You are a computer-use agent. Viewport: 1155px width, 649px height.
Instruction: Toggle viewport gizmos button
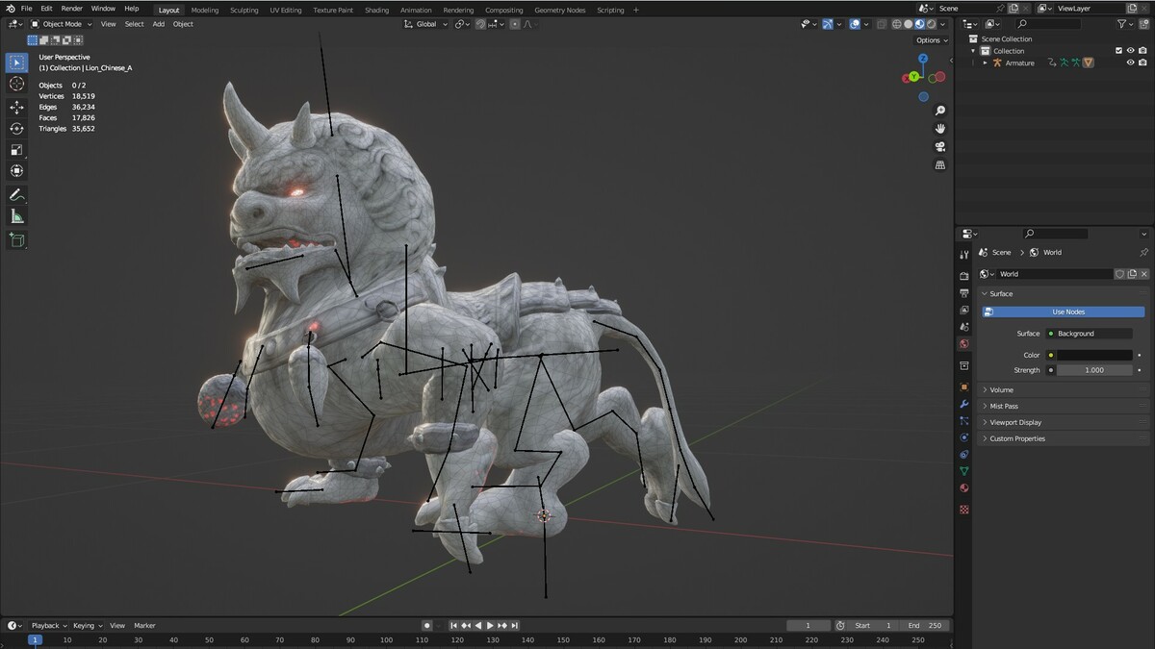[x=827, y=24]
